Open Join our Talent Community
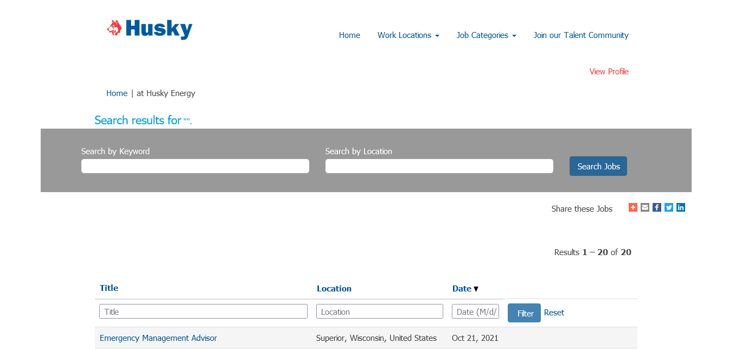741x349 pixels. (580, 35)
